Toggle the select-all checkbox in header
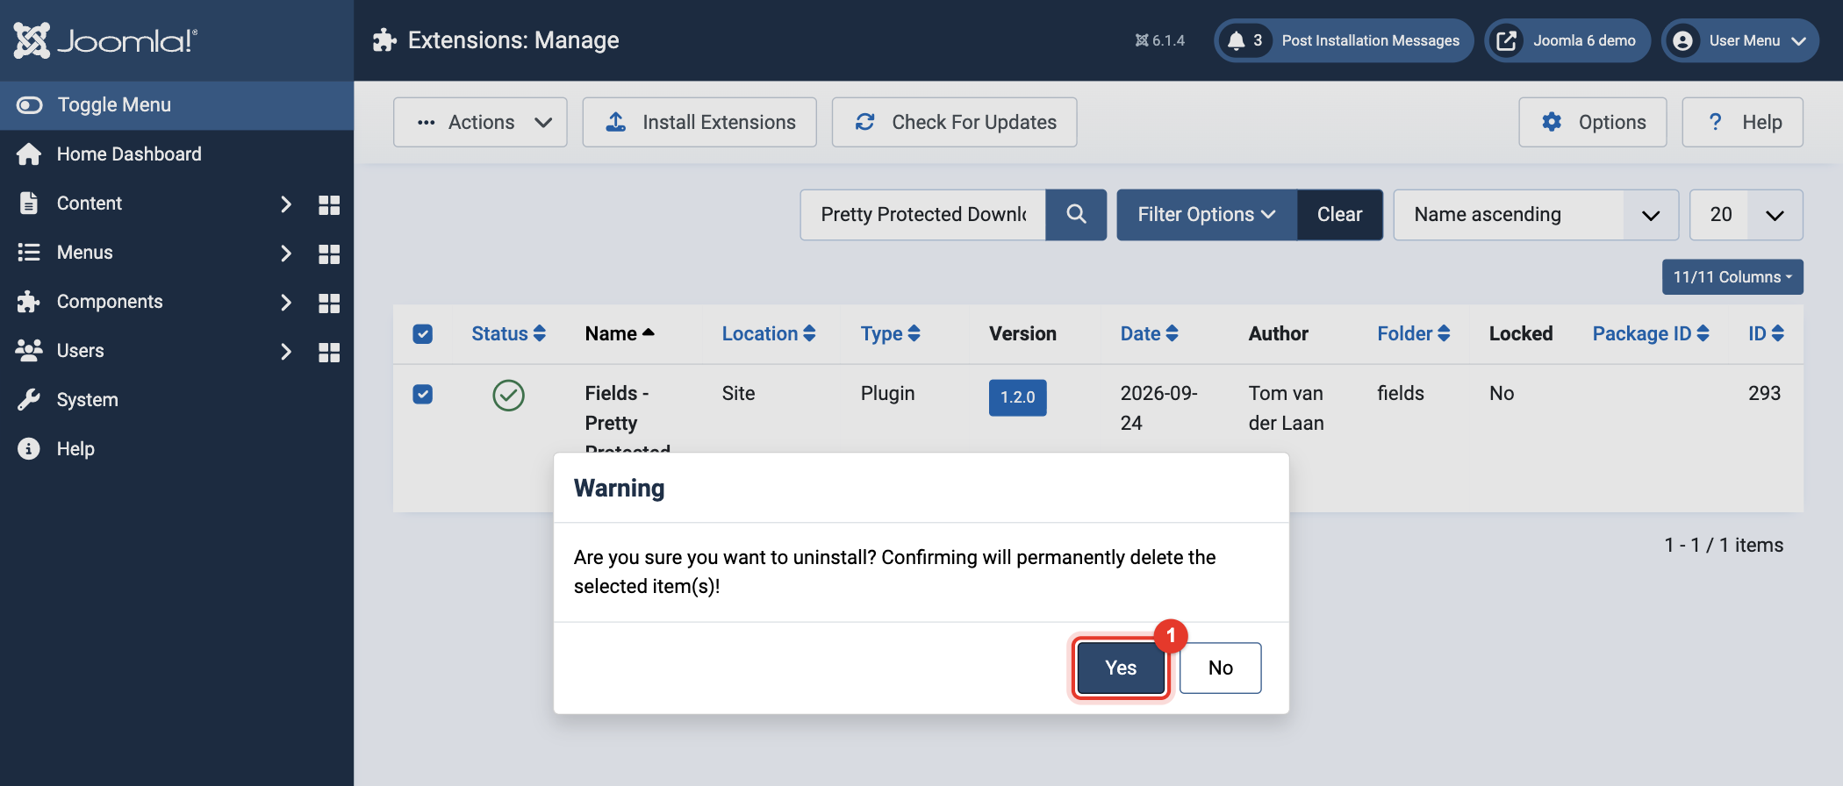Image resolution: width=1843 pixels, height=786 pixels. click(x=423, y=334)
